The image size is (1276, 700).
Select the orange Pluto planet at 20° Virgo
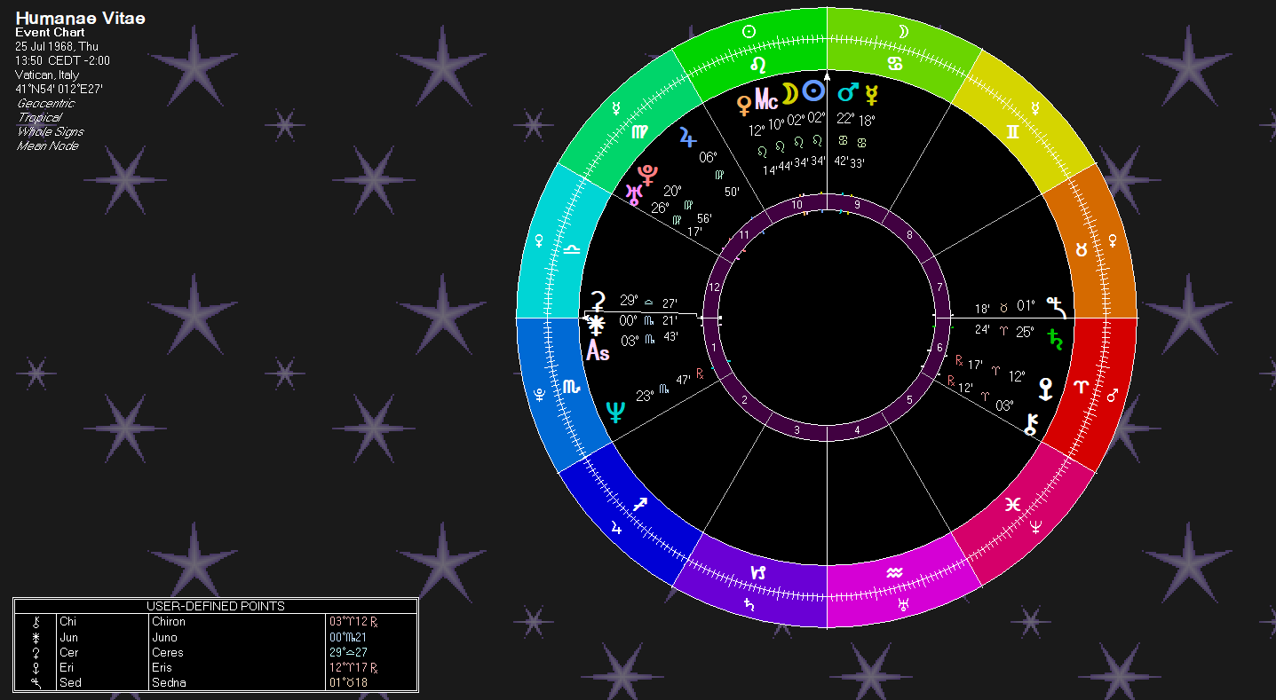(648, 174)
